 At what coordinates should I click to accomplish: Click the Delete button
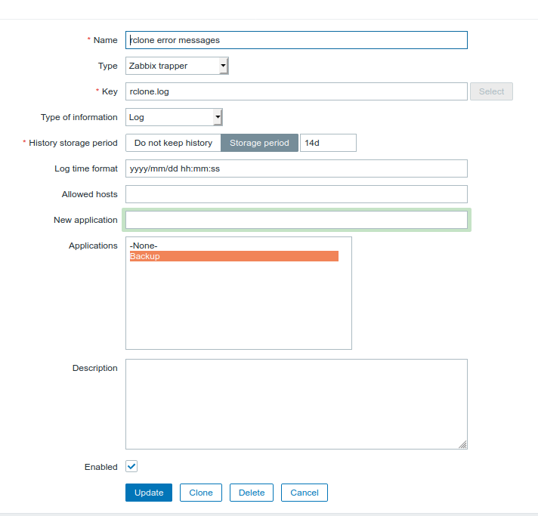[x=252, y=493]
